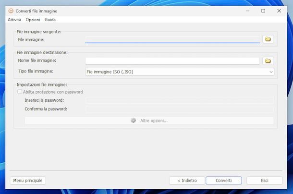Click Conferma la password field
The height and width of the screenshot is (194, 293).
click(179, 109)
